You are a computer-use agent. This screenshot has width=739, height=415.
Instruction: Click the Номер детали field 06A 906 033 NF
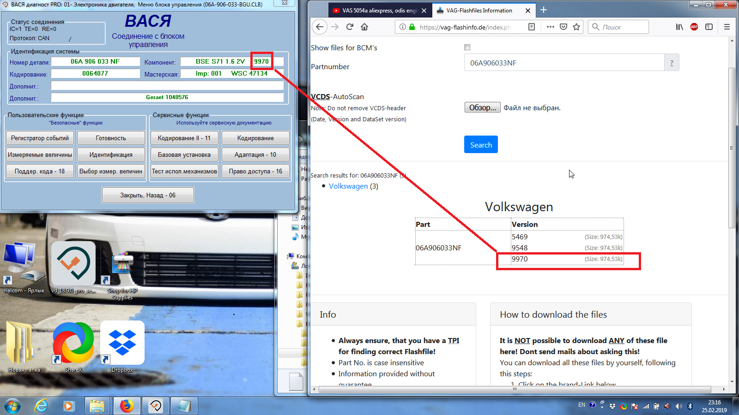pos(95,61)
